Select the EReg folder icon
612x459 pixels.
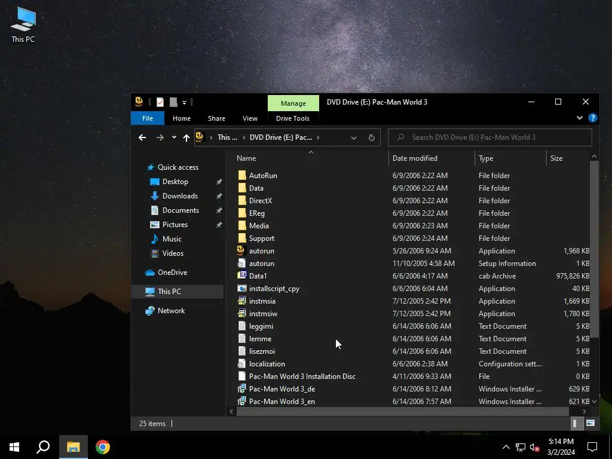[242, 213]
